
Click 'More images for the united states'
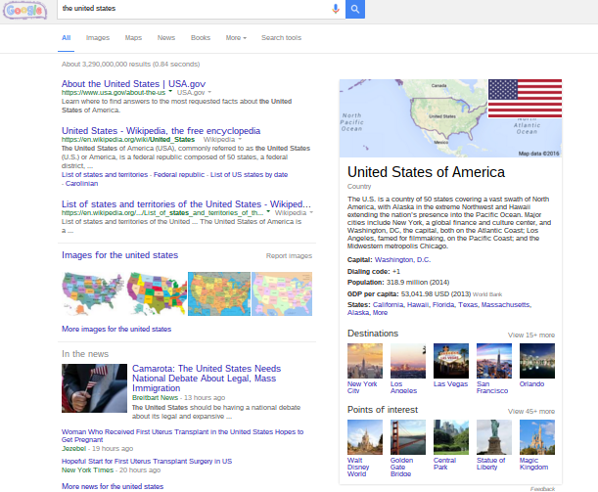click(116, 329)
